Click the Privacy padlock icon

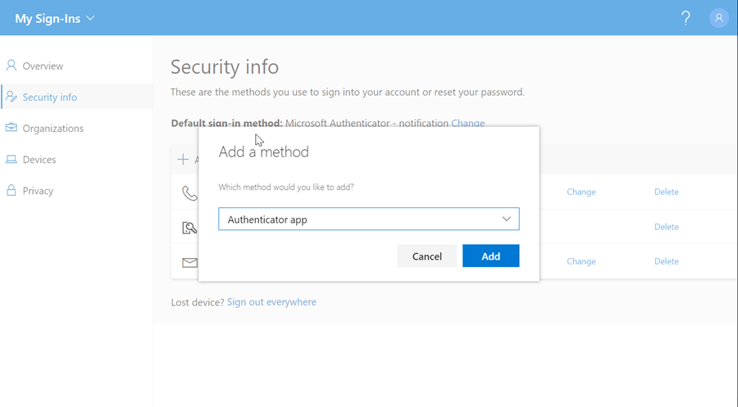coord(11,190)
